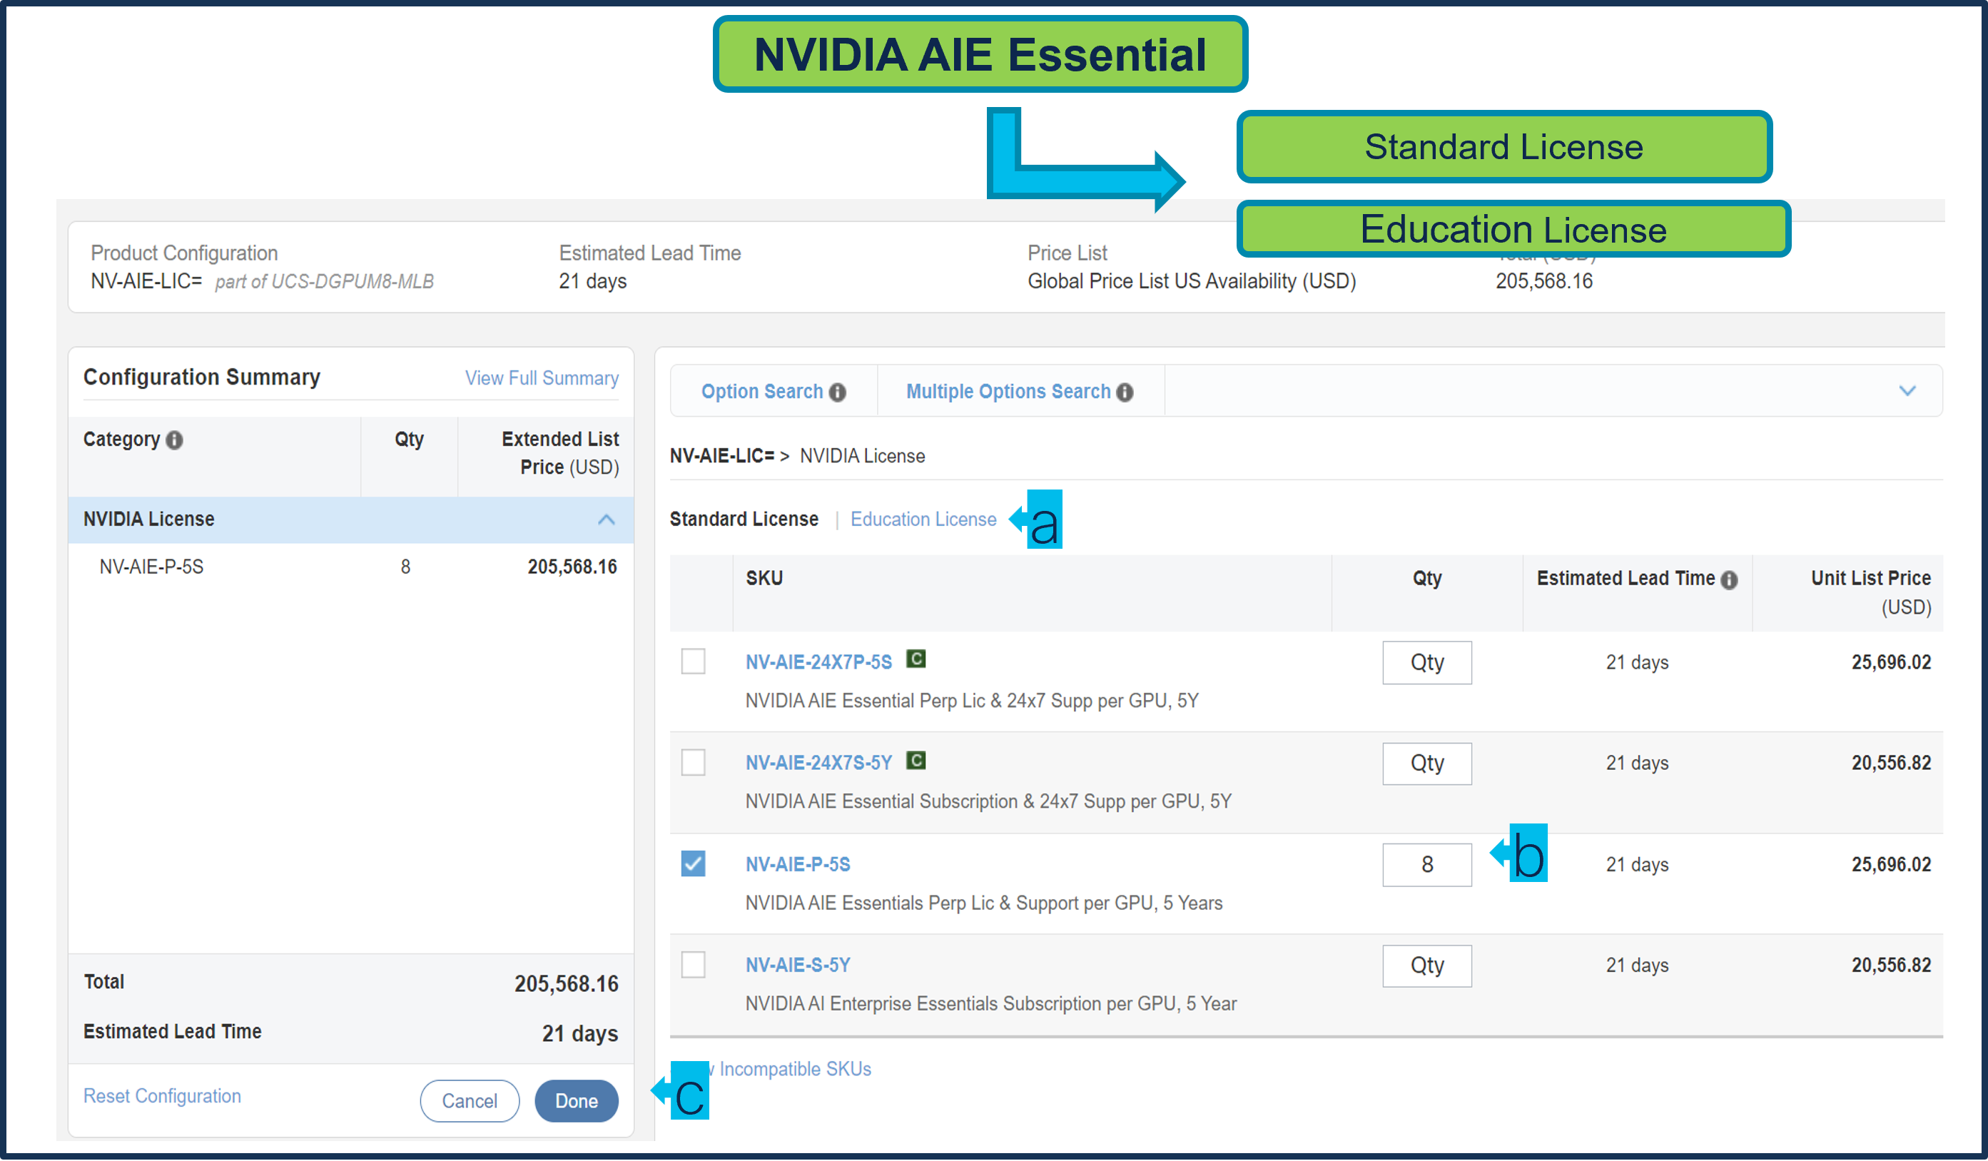Image resolution: width=1988 pixels, height=1161 pixels.
Task: Open the Multiple Options Search tab
Action: [x=1008, y=391]
